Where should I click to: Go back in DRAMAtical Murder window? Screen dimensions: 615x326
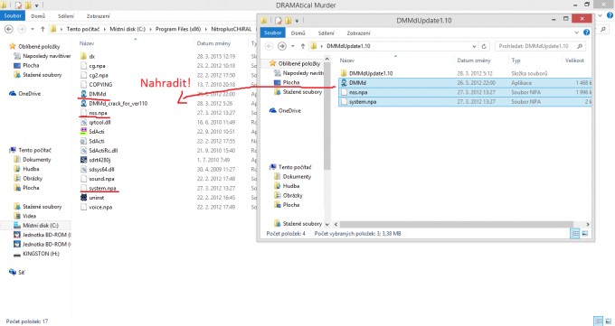tap(9, 29)
